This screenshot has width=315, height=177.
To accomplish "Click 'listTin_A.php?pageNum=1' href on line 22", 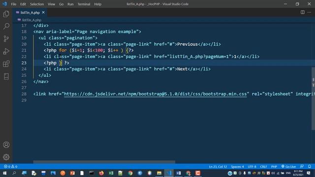I will tap(199, 57).
